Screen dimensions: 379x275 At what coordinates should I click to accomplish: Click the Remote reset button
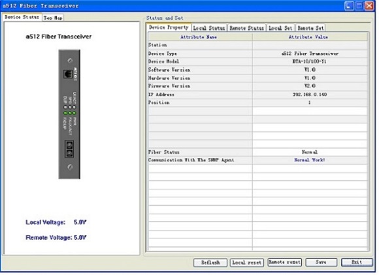click(x=285, y=262)
